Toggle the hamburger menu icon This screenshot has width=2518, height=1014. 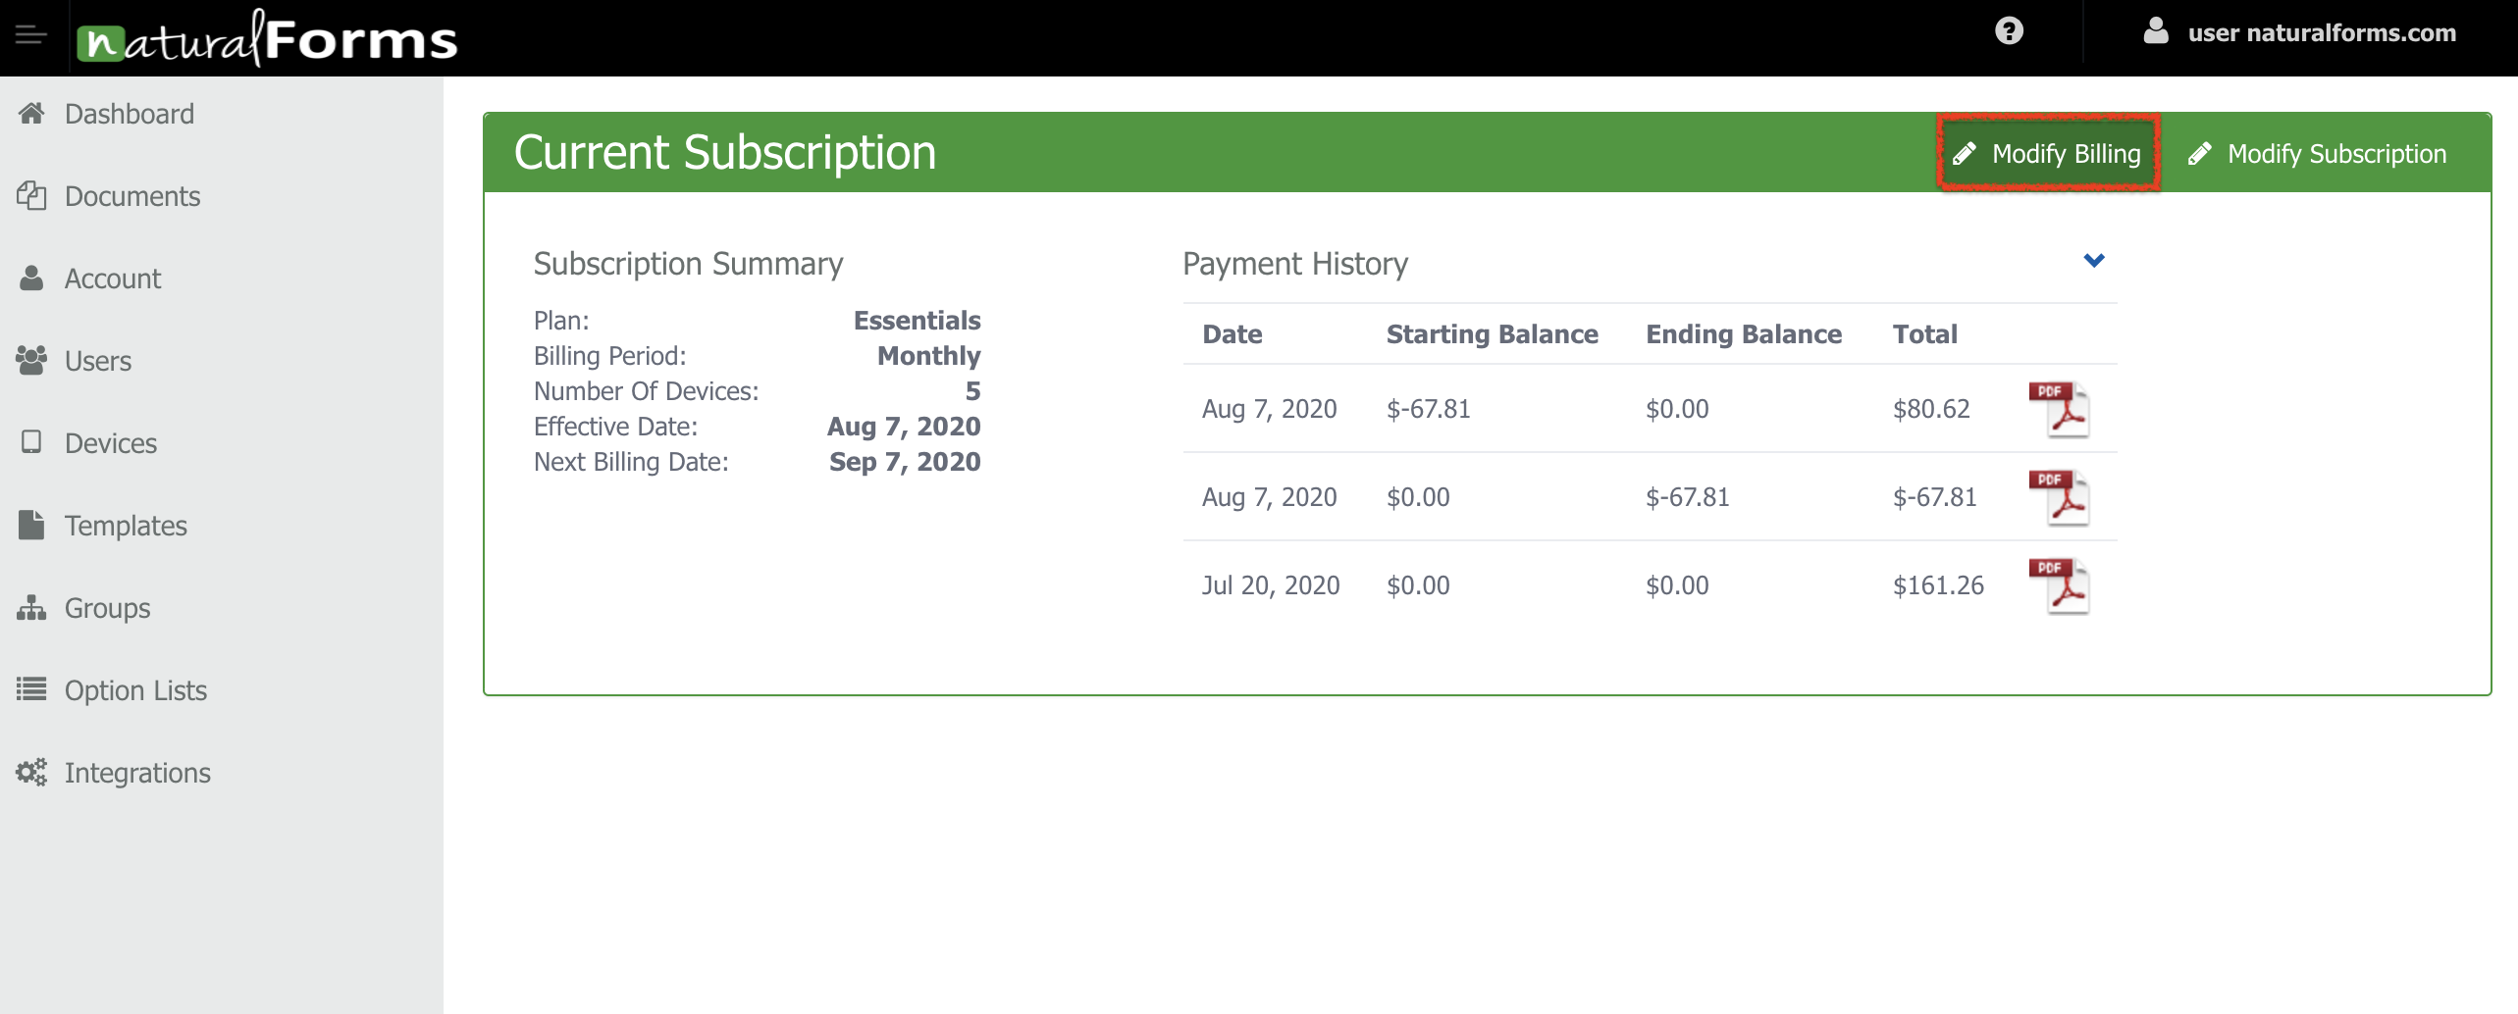[x=31, y=35]
